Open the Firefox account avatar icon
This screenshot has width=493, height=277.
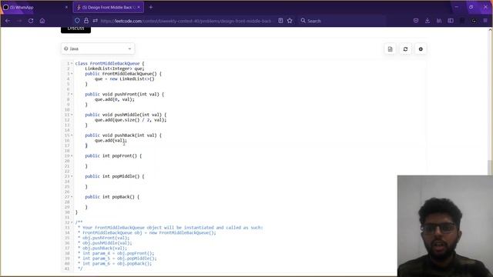point(474,21)
